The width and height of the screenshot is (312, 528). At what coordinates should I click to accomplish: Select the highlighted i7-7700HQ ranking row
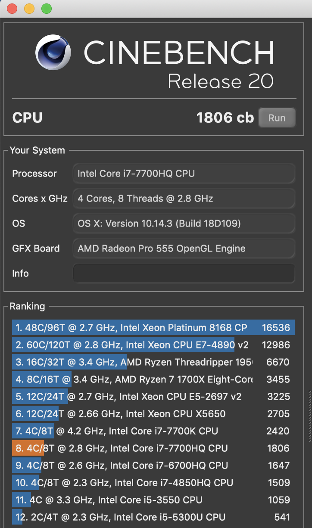153,448
